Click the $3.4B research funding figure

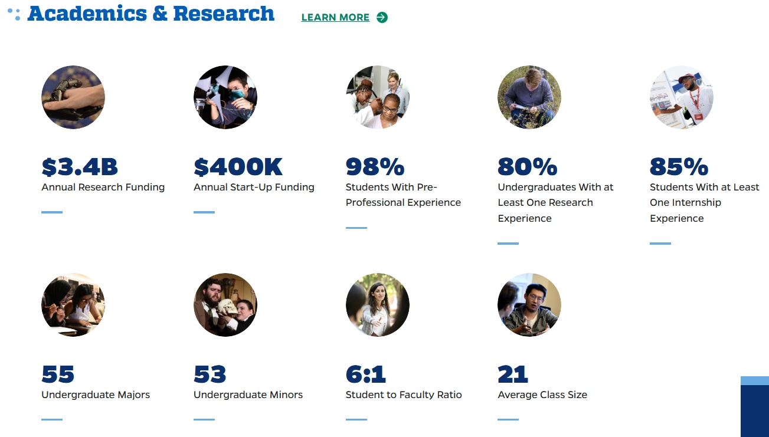pyautogui.click(x=80, y=167)
